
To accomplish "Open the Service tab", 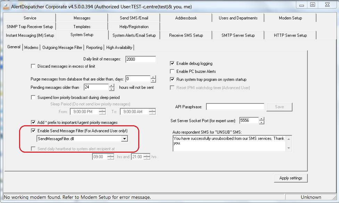I will (x=30, y=18).
